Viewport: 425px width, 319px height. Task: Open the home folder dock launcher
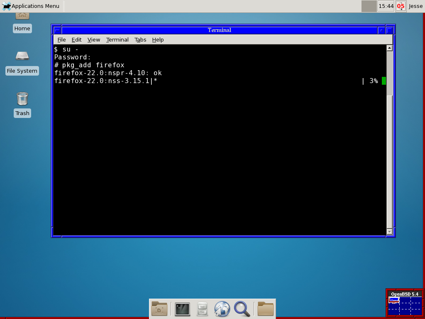pyautogui.click(x=159, y=309)
